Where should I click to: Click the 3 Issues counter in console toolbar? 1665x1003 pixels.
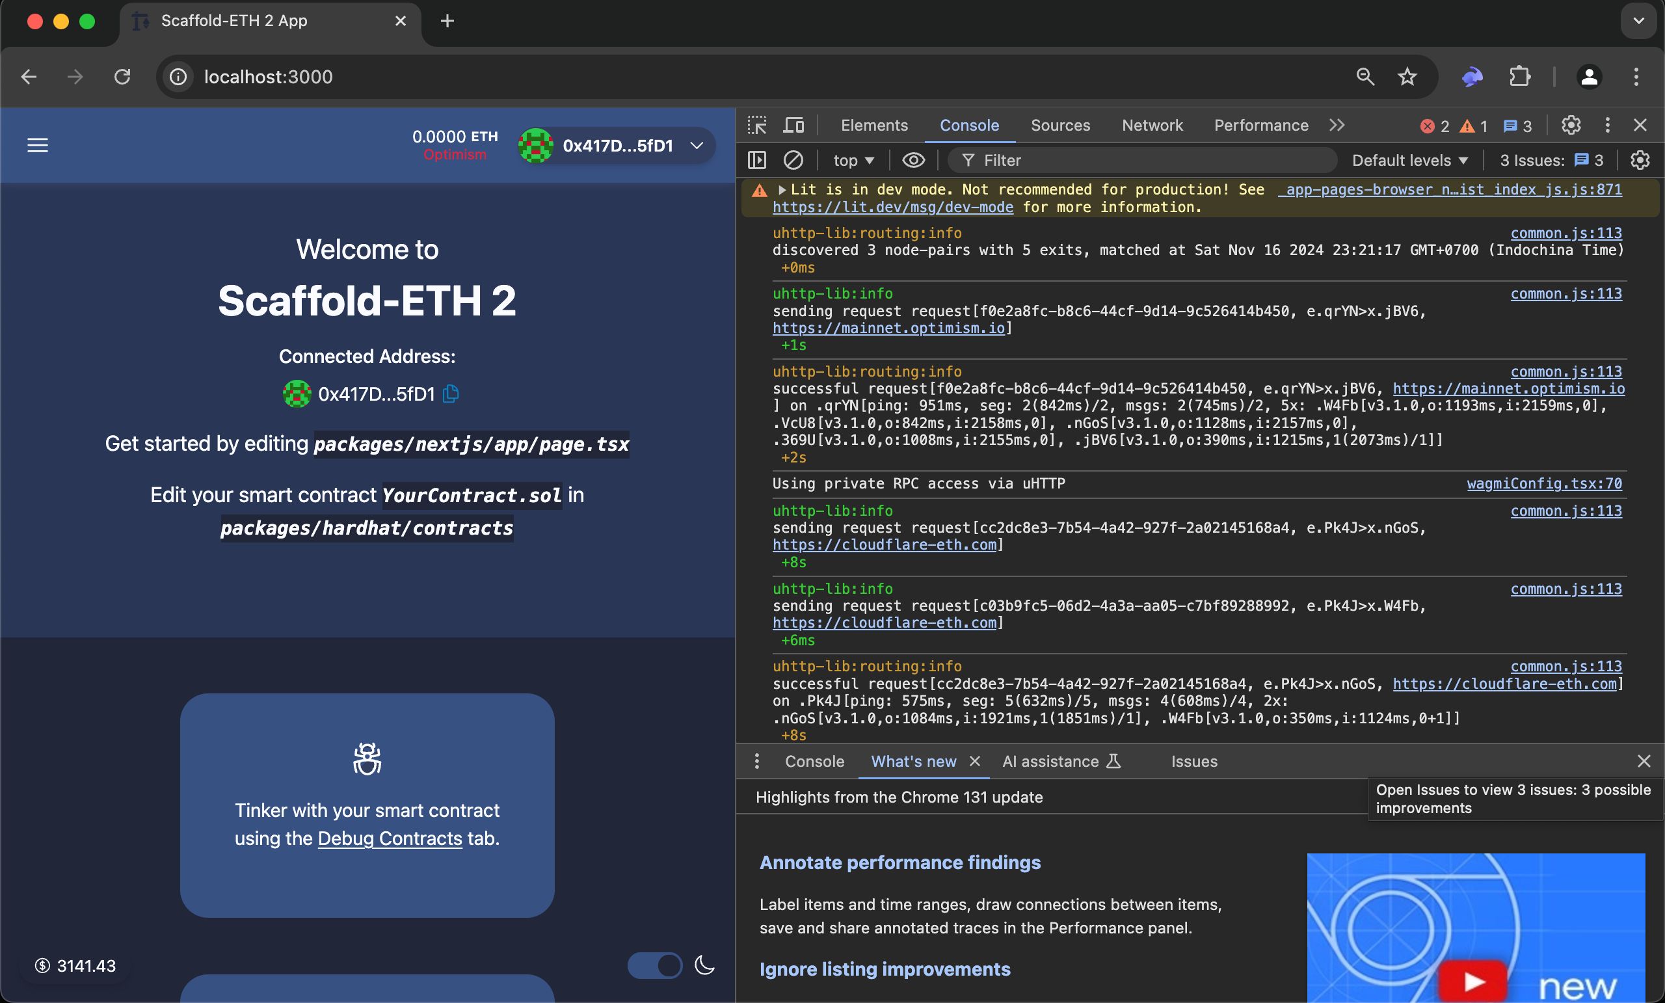1551,160
